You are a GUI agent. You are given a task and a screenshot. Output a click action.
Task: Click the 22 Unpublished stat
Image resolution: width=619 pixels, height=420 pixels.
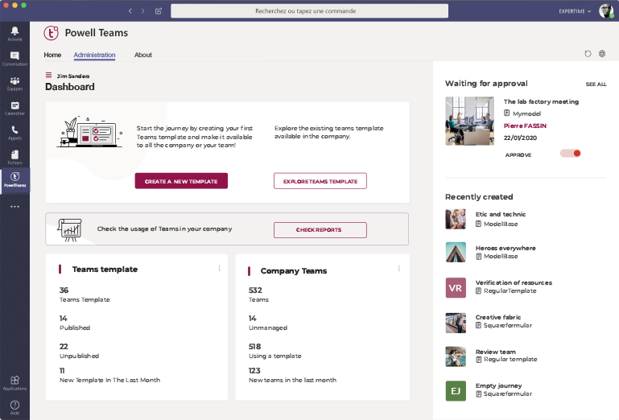[x=79, y=351]
